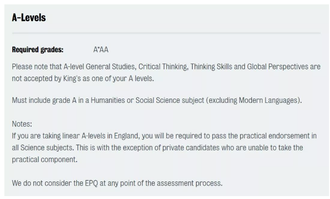Click the word 'EPQ'
The height and width of the screenshot is (199, 330).
pos(91,183)
